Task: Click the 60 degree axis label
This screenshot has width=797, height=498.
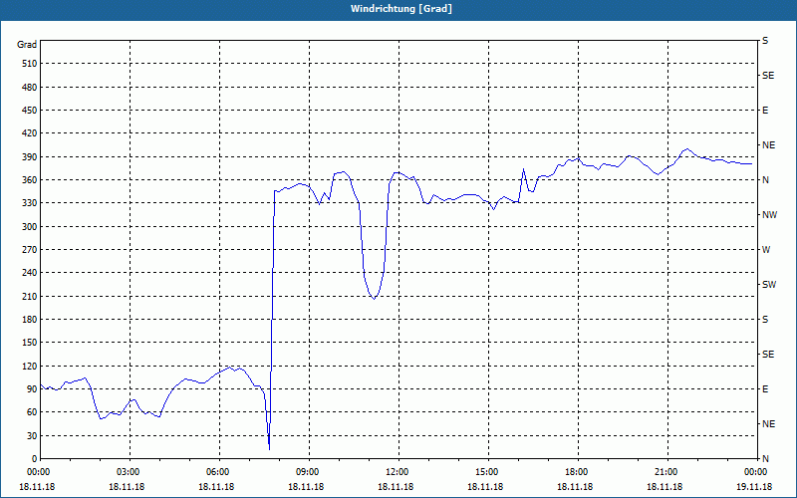Action: tap(32, 412)
